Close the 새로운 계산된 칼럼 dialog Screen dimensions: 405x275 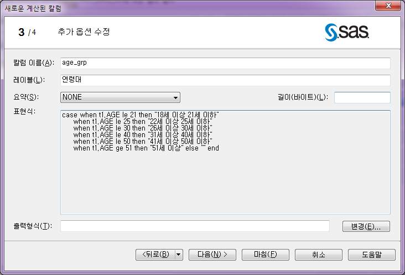click(x=388, y=6)
